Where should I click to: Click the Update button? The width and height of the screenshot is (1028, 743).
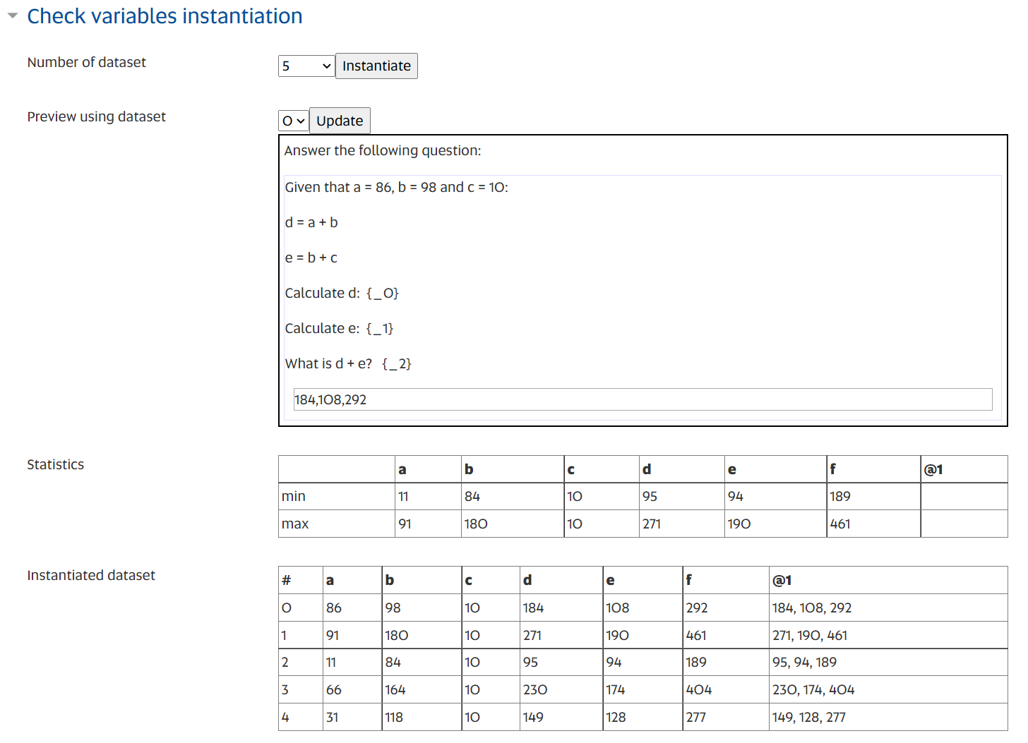click(x=340, y=121)
